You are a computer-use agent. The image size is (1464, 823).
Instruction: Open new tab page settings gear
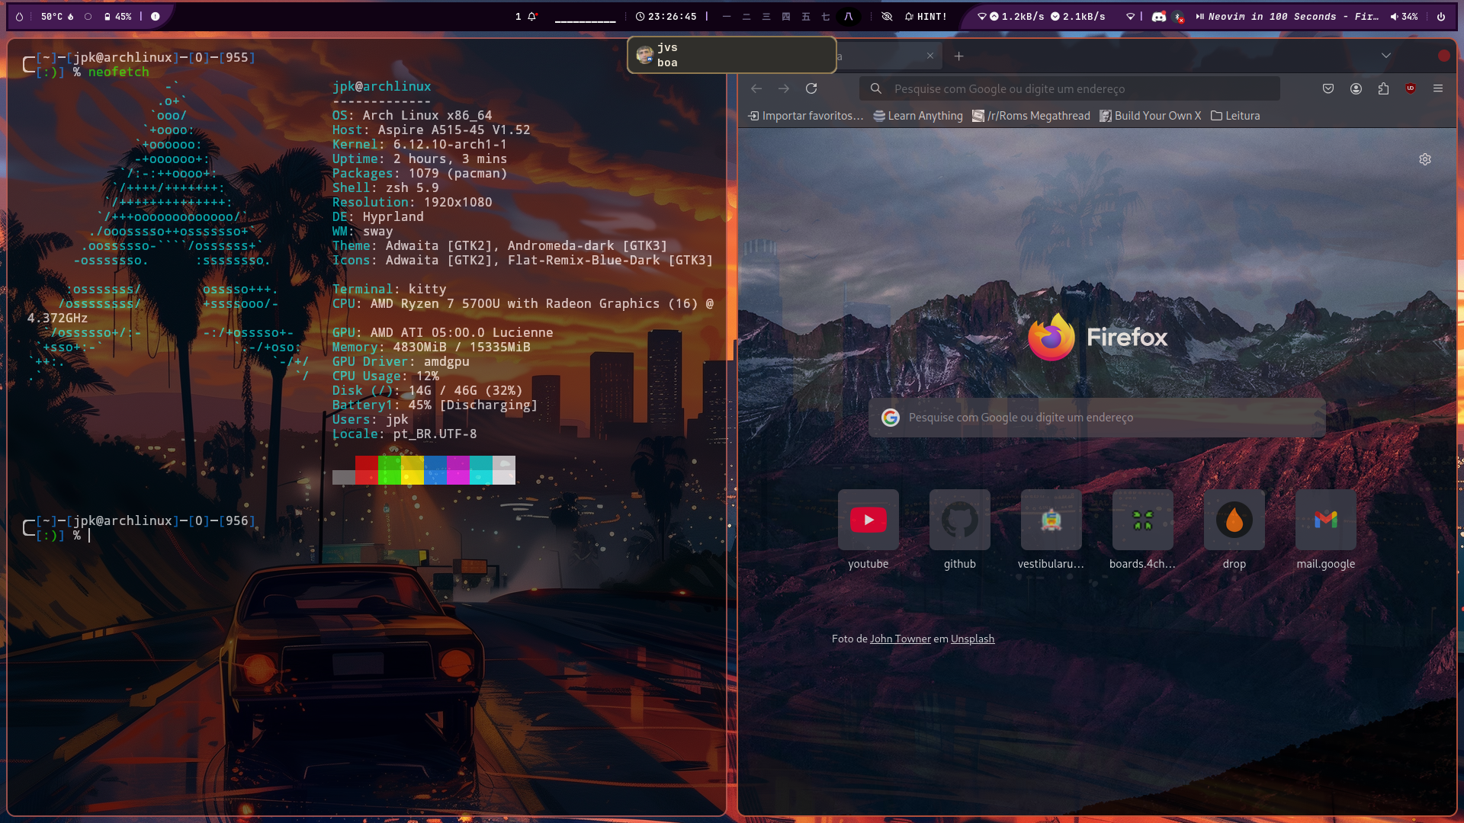(x=1424, y=159)
